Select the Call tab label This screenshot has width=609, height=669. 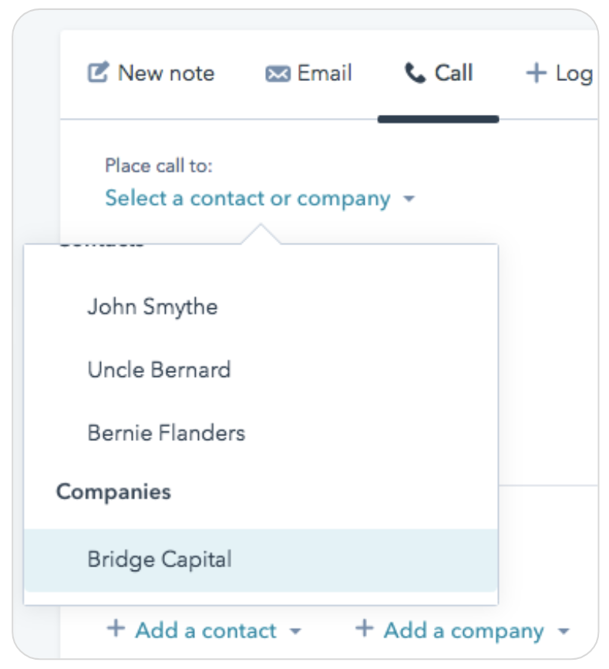(x=453, y=72)
